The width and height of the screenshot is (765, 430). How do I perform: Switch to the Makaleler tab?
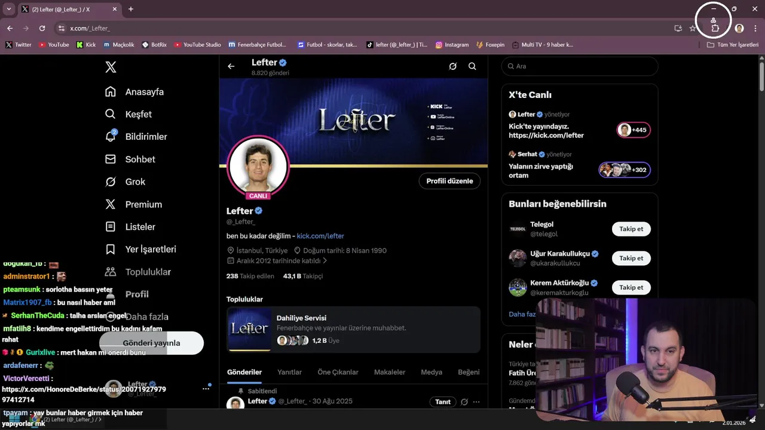(390, 372)
